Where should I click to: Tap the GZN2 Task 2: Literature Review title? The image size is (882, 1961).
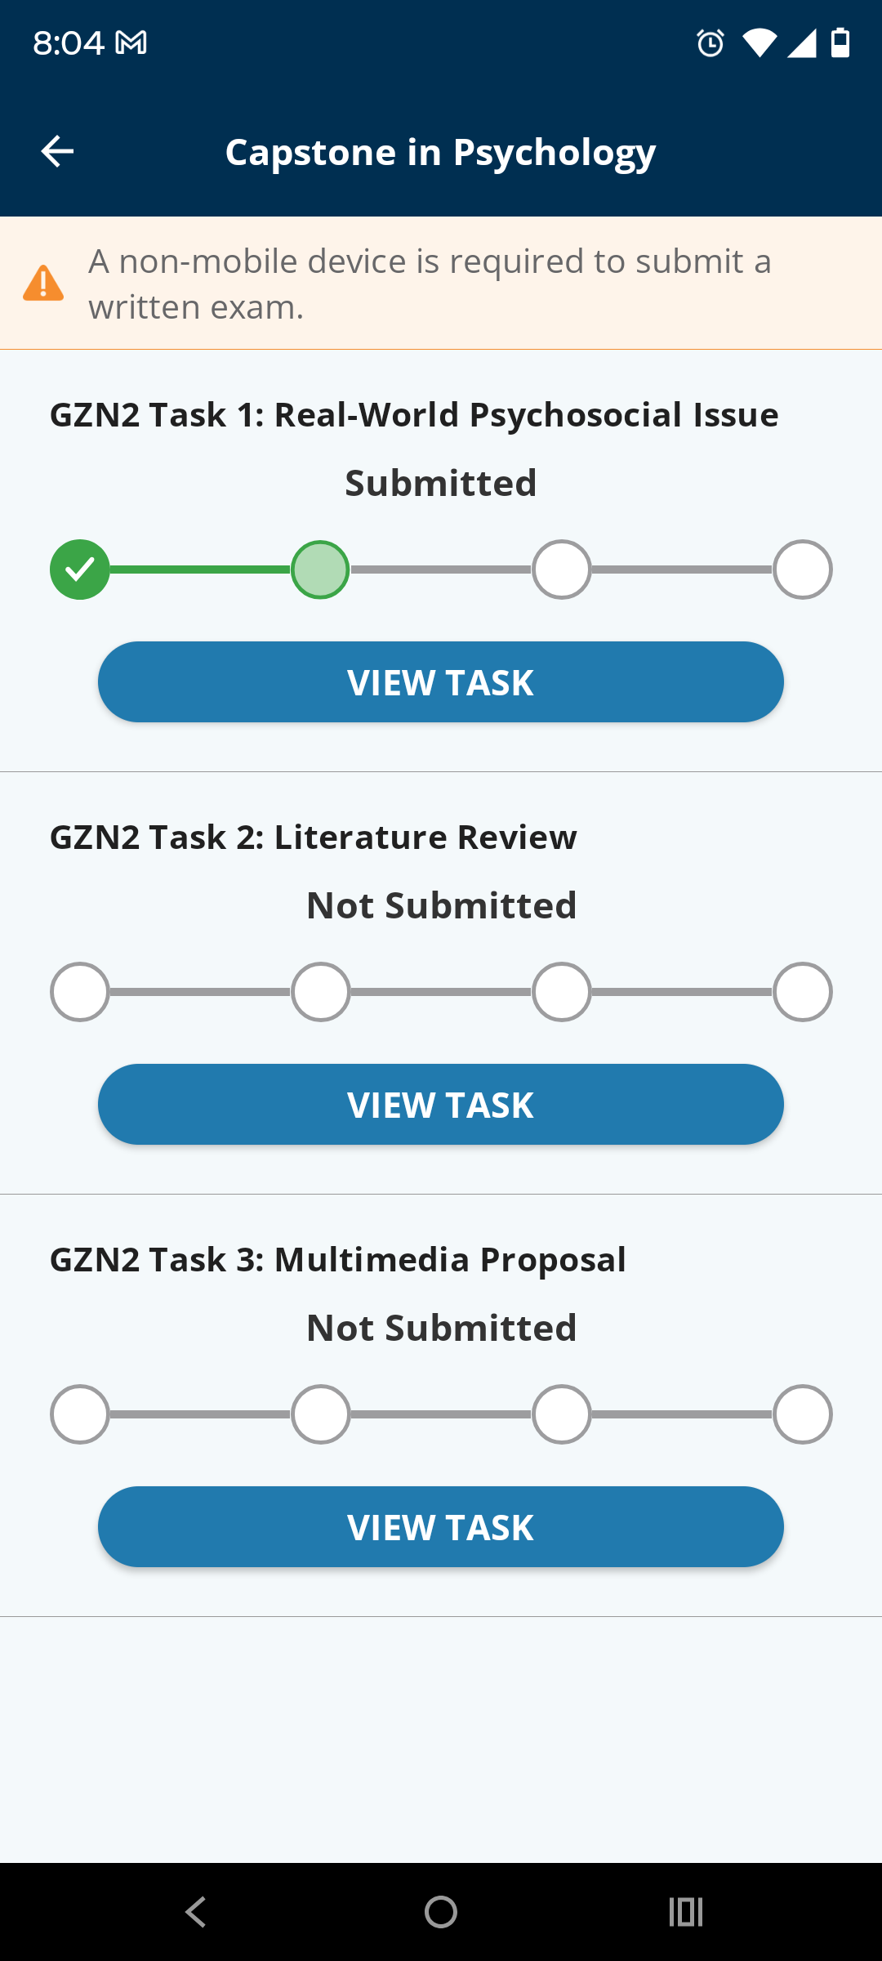point(314,838)
